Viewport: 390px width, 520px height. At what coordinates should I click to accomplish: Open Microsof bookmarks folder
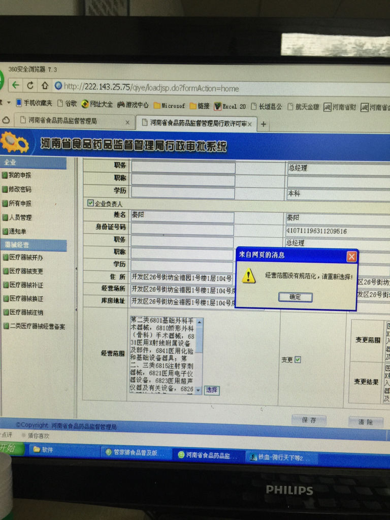tap(169, 106)
